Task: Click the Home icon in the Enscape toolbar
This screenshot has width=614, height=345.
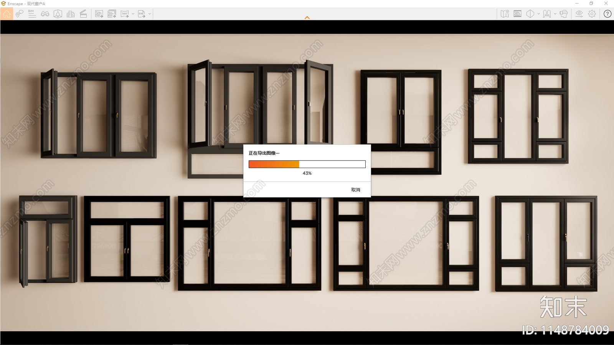Action: 7,14
